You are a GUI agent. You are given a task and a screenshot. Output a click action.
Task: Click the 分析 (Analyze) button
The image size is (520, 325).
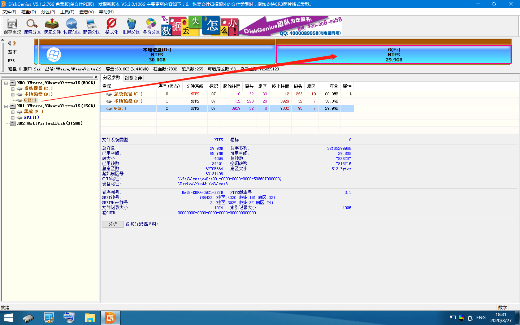[x=113, y=224]
